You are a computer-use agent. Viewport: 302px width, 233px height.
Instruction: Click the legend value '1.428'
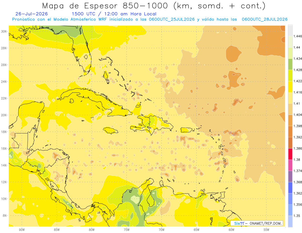(x=298, y=70)
